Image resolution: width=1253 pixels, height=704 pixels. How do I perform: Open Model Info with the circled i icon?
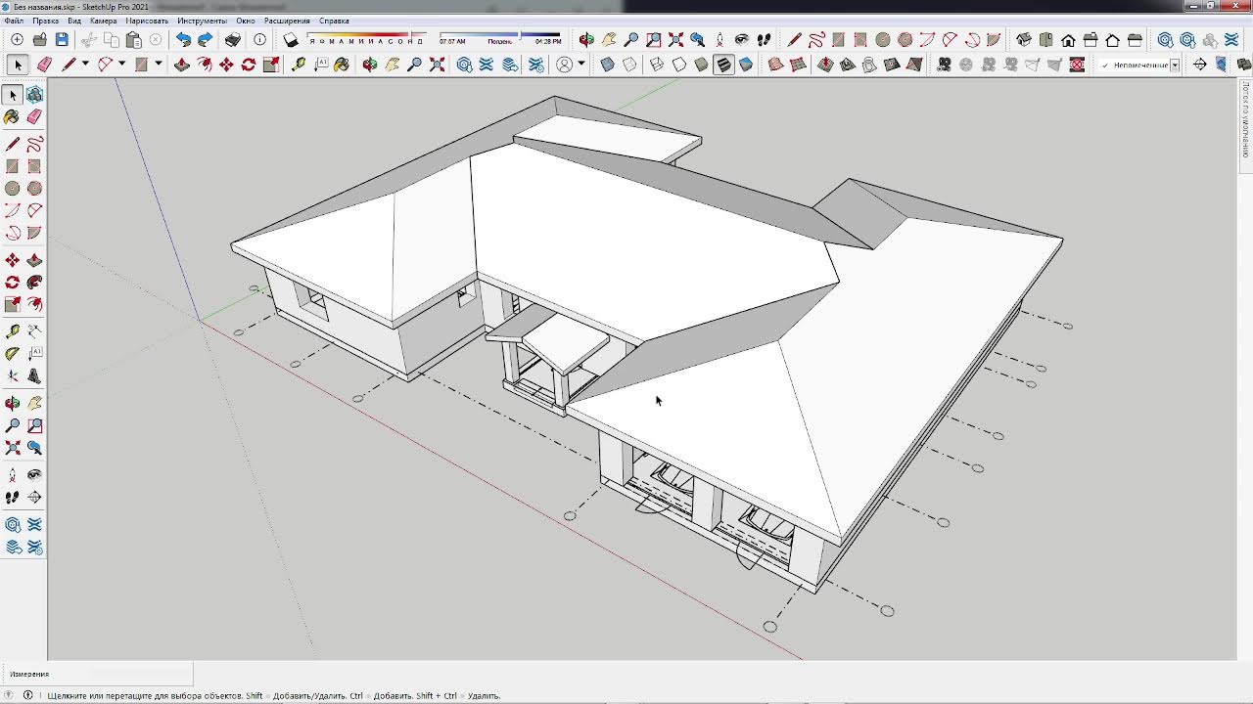click(259, 40)
